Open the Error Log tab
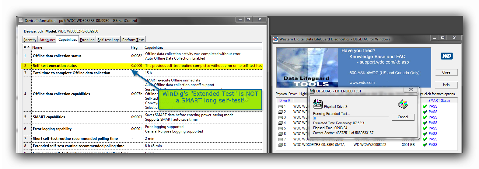The width and height of the screenshot is (479, 169). pyautogui.click(x=87, y=40)
